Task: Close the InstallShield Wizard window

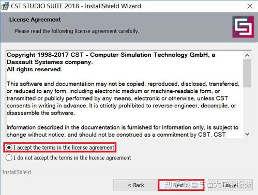Action: coord(250,6)
